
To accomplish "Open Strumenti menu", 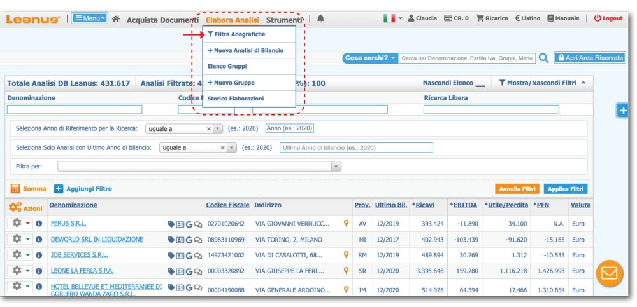I will 284,20.
